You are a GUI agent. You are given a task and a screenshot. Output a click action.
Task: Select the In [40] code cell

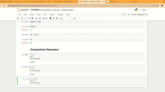87,57
